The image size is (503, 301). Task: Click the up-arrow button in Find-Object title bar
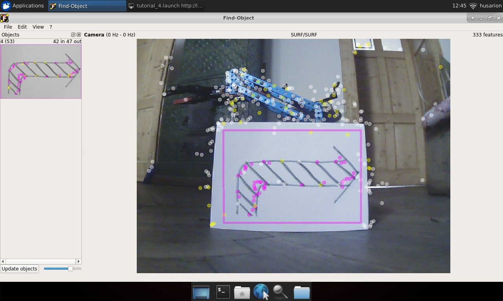point(473,18)
